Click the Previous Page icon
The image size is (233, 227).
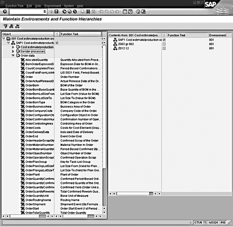coord(106,12)
